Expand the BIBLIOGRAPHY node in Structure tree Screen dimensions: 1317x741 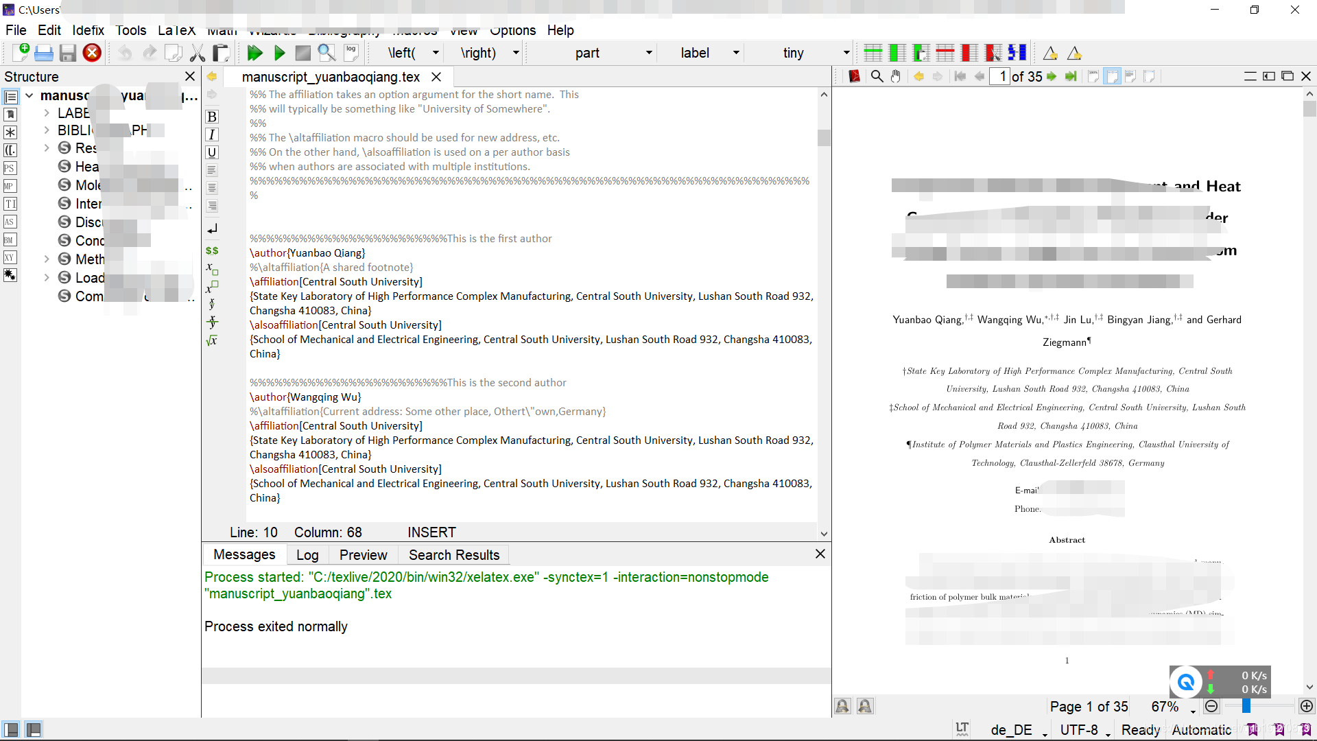(x=47, y=130)
